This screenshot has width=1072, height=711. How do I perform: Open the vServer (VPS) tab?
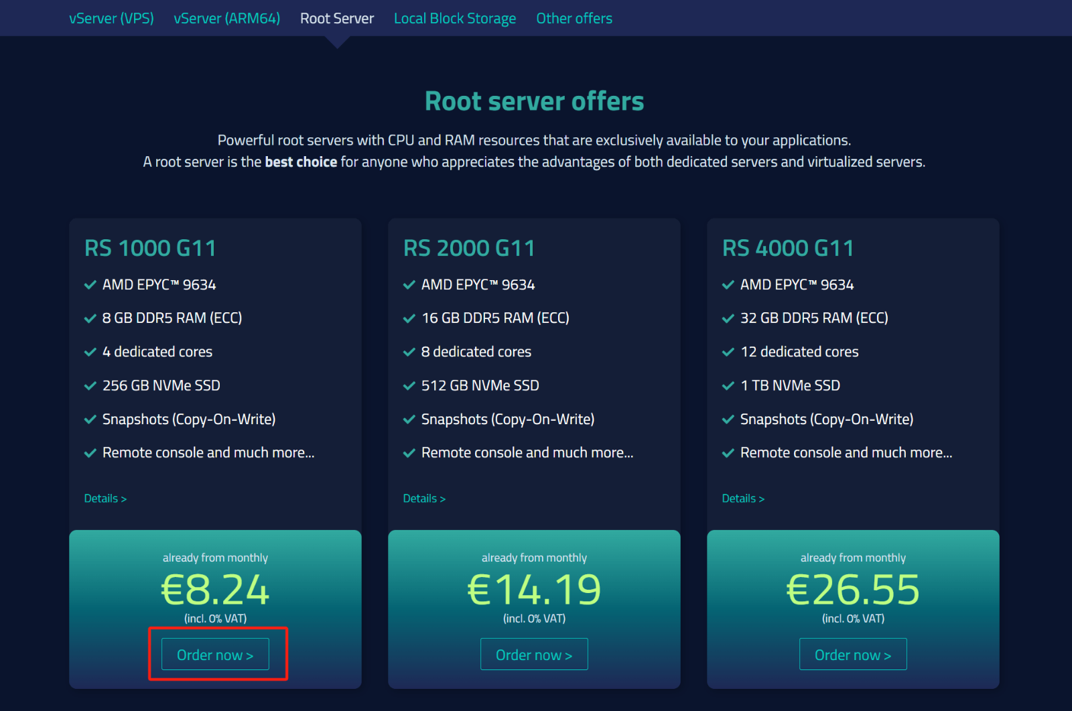click(x=111, y=18)
